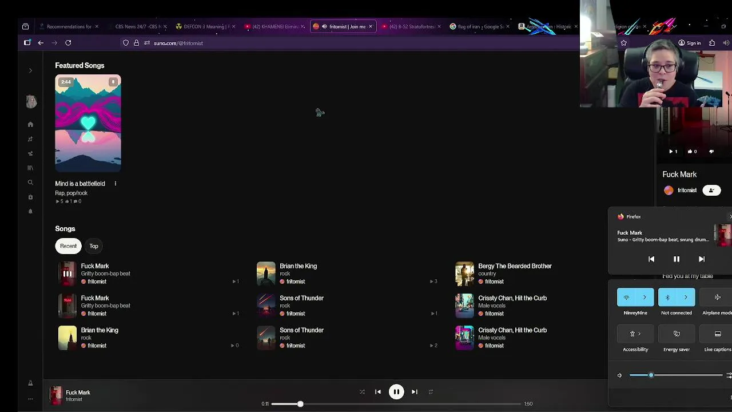Toggle repeat in the player bar
This screenshot has height=412, width=732.
[431, 392]
